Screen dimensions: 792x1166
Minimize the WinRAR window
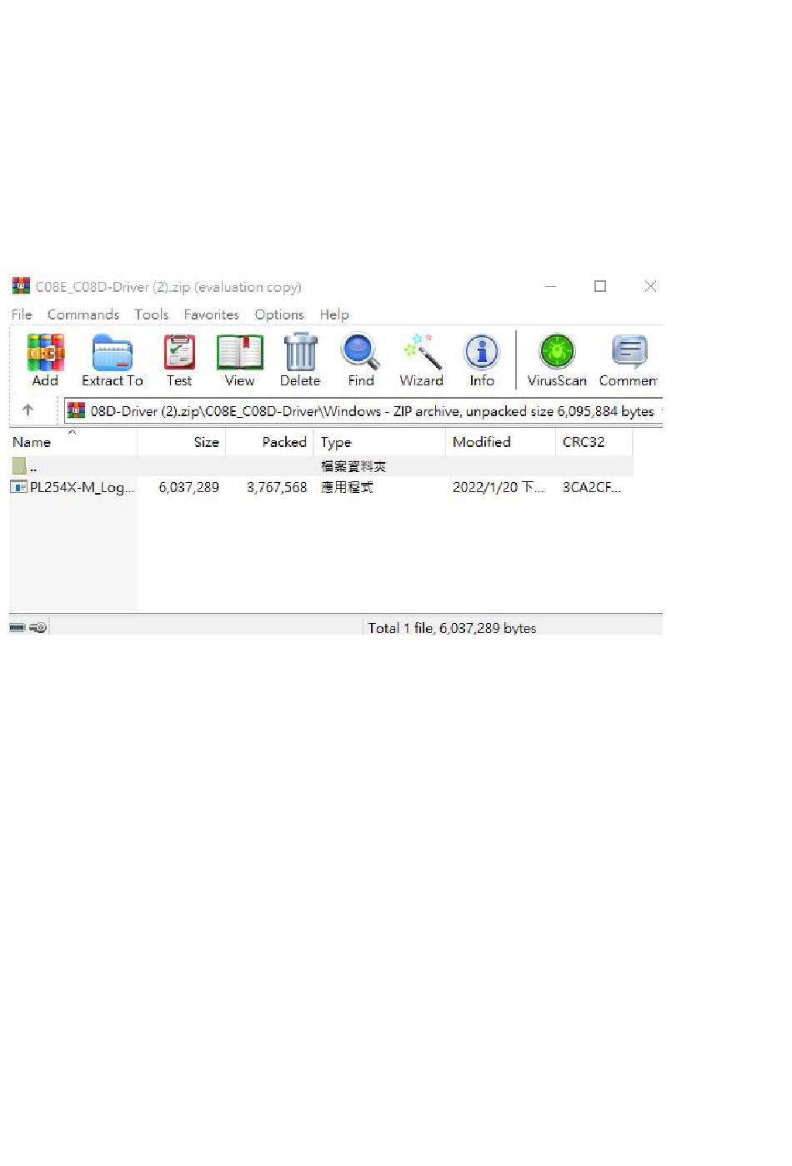550,286
